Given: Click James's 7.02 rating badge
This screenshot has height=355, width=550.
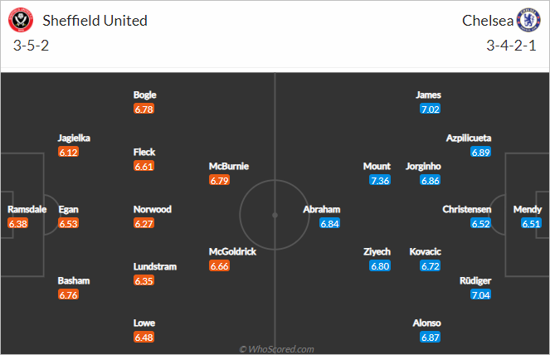Looking at the screenshot, I should [x=430, y=109].
